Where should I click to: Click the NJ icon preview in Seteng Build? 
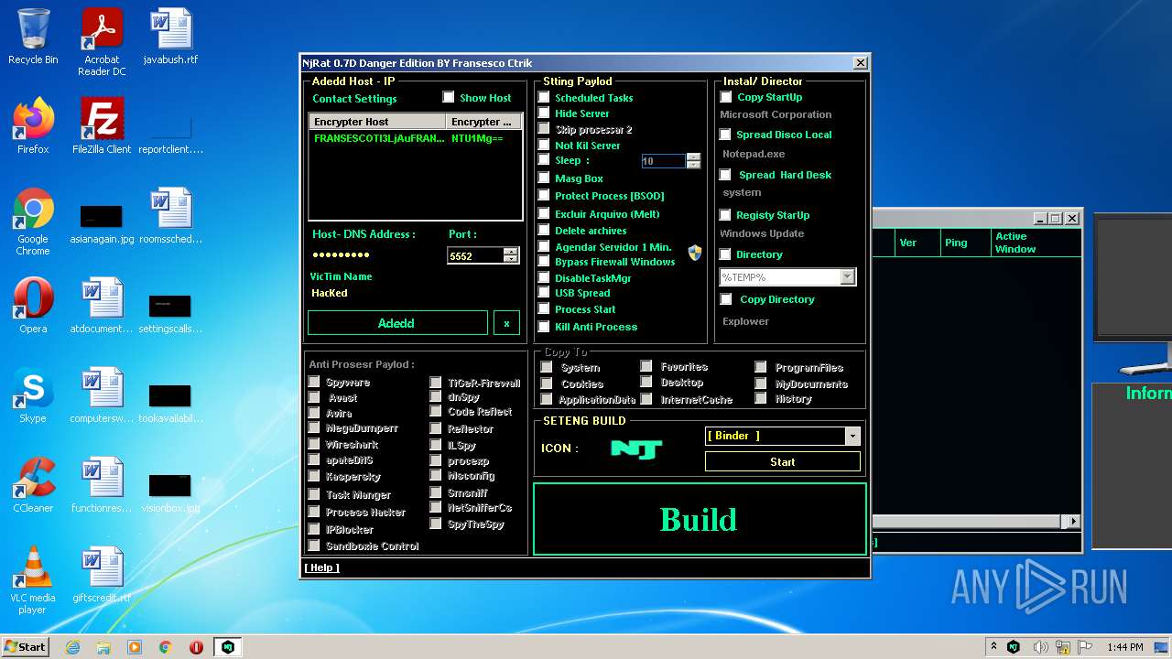point(636,448)
